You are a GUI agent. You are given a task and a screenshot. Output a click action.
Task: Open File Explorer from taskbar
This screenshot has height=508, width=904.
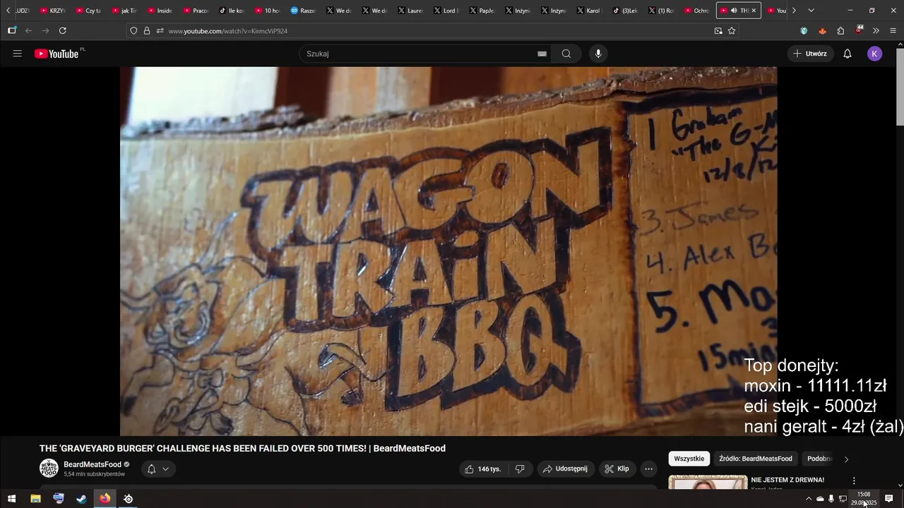tap(35, 499)
